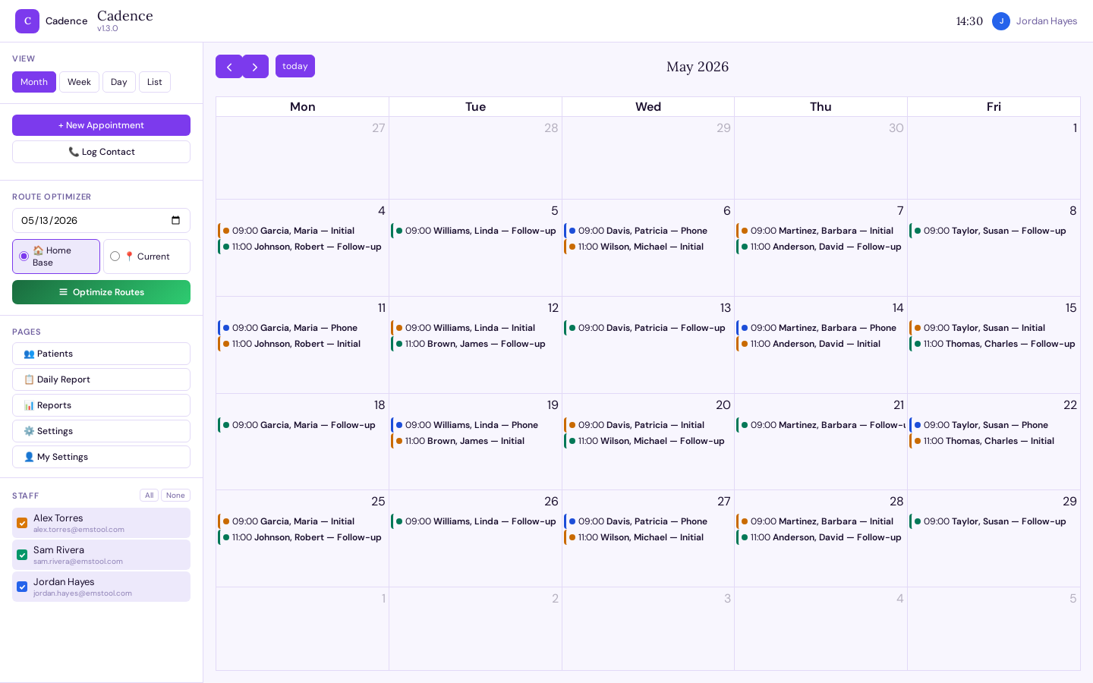Open the Settings page
Viewport: 1093px width, 683px height.
101,431
